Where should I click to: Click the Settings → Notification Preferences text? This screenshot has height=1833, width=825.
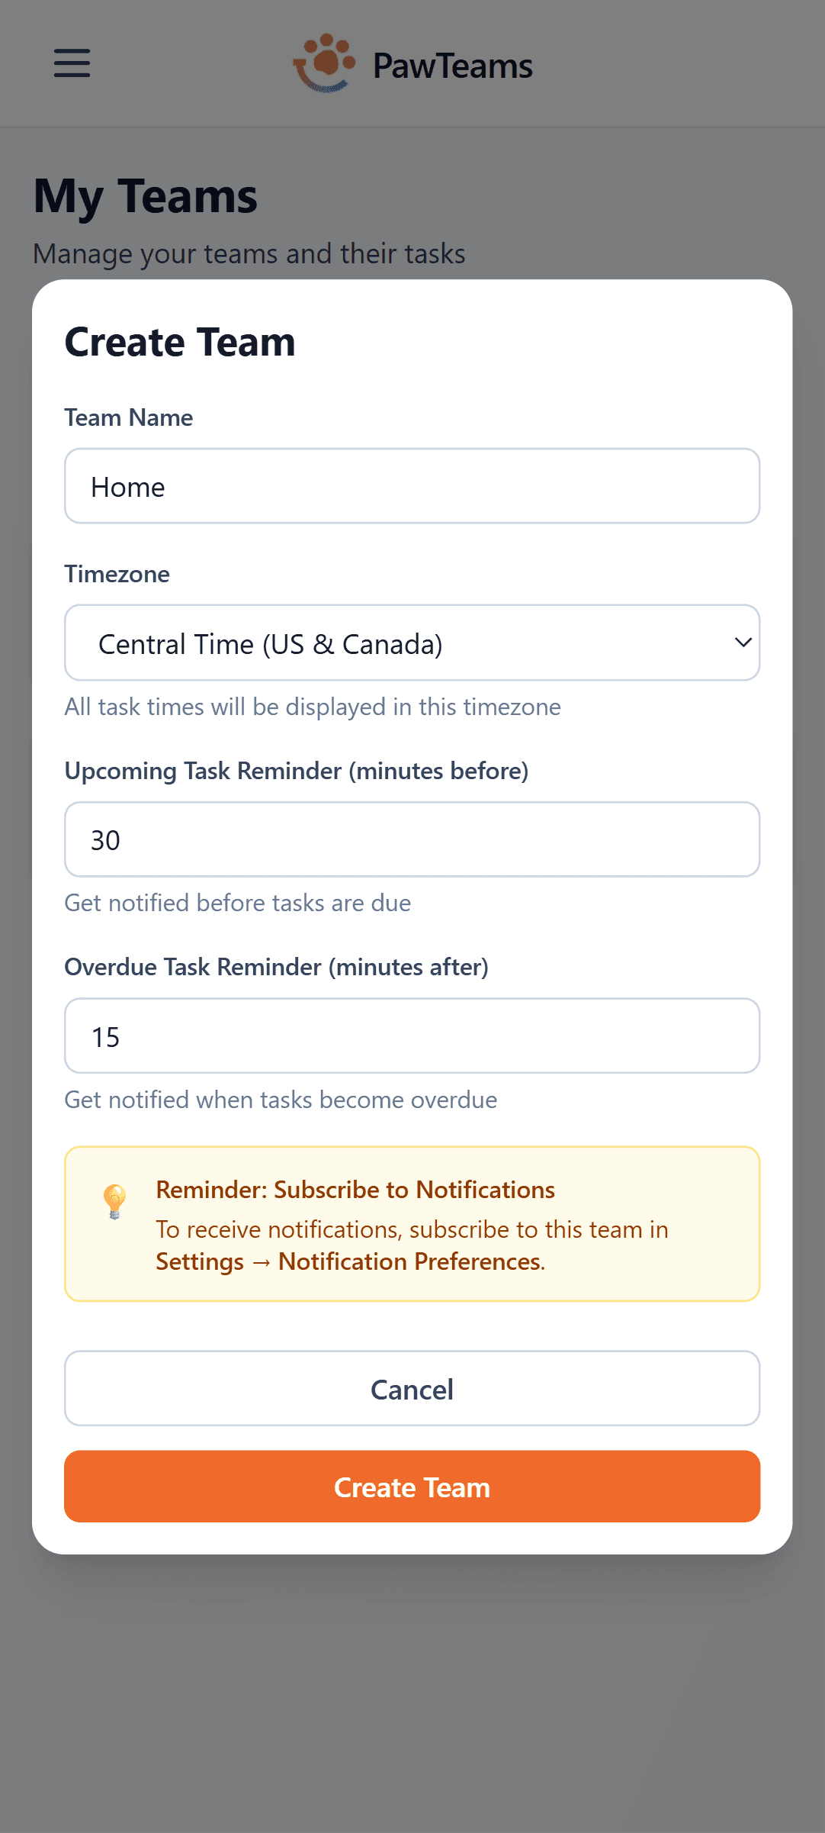(x=349, y=1261)
